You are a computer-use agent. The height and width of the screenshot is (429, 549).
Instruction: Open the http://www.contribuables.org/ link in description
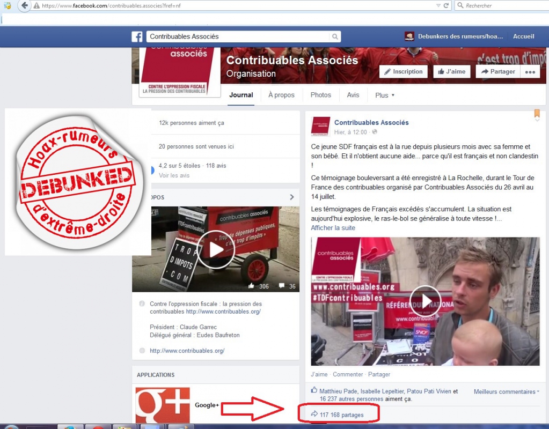pyautogui.click(x=223, y=312)
